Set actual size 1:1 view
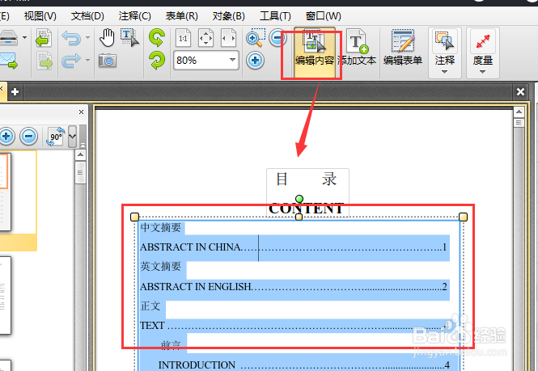The width and height of the screenshot is (538, 371). 183,38
